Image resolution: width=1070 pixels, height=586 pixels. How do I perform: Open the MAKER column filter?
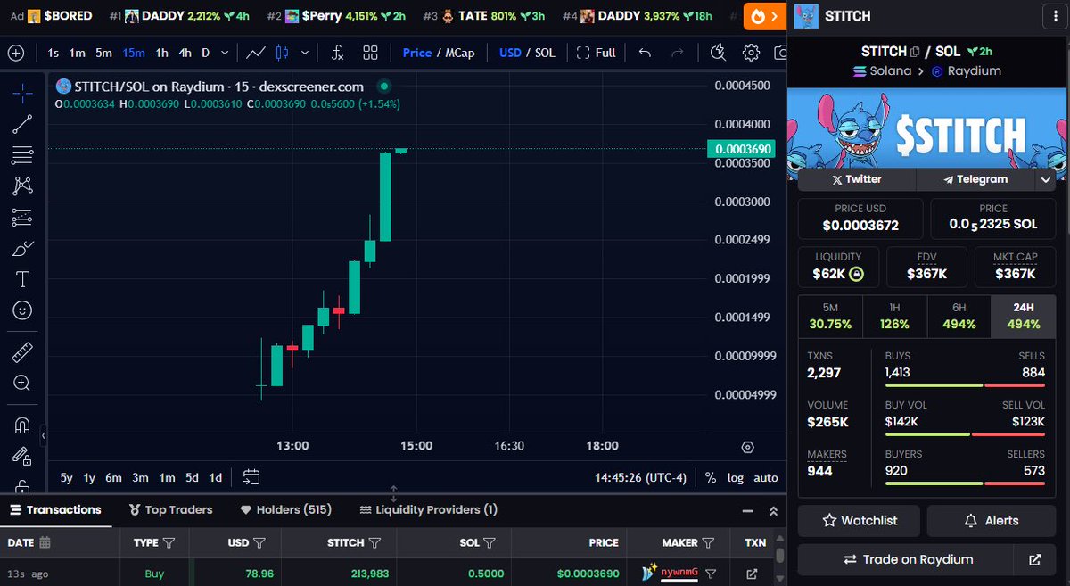tap(708, 542)
